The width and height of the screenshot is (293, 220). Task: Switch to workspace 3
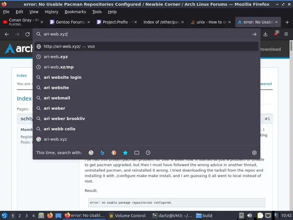pyautogui.click(x=27, y=216)
